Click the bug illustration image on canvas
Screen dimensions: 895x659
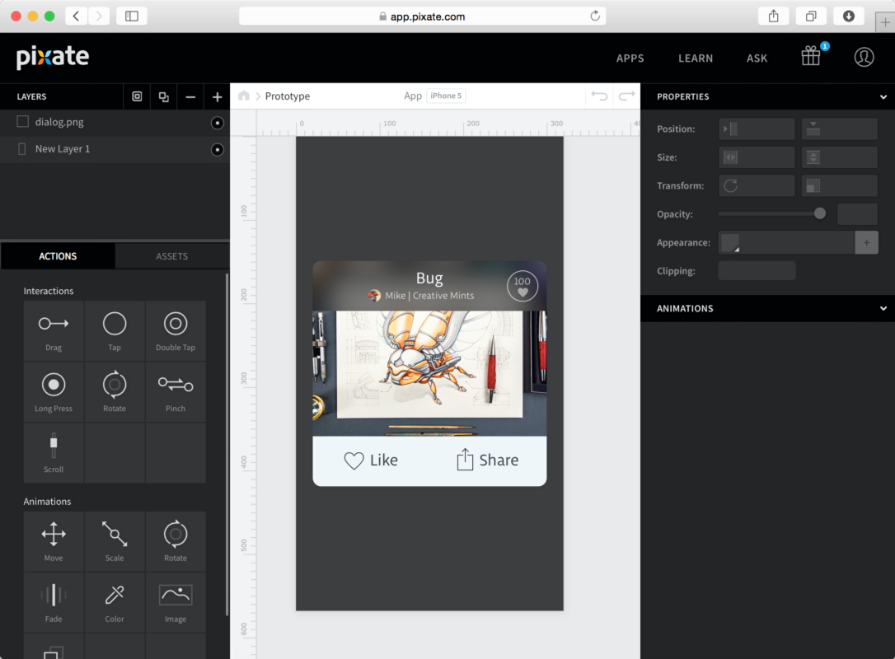429,373
